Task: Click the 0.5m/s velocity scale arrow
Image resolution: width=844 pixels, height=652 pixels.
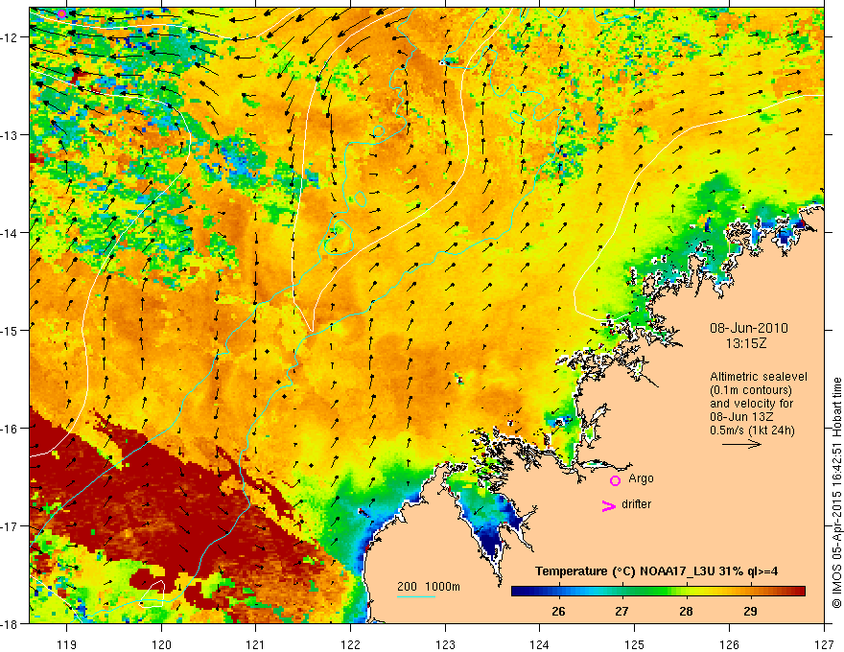Action: [741, 444]
